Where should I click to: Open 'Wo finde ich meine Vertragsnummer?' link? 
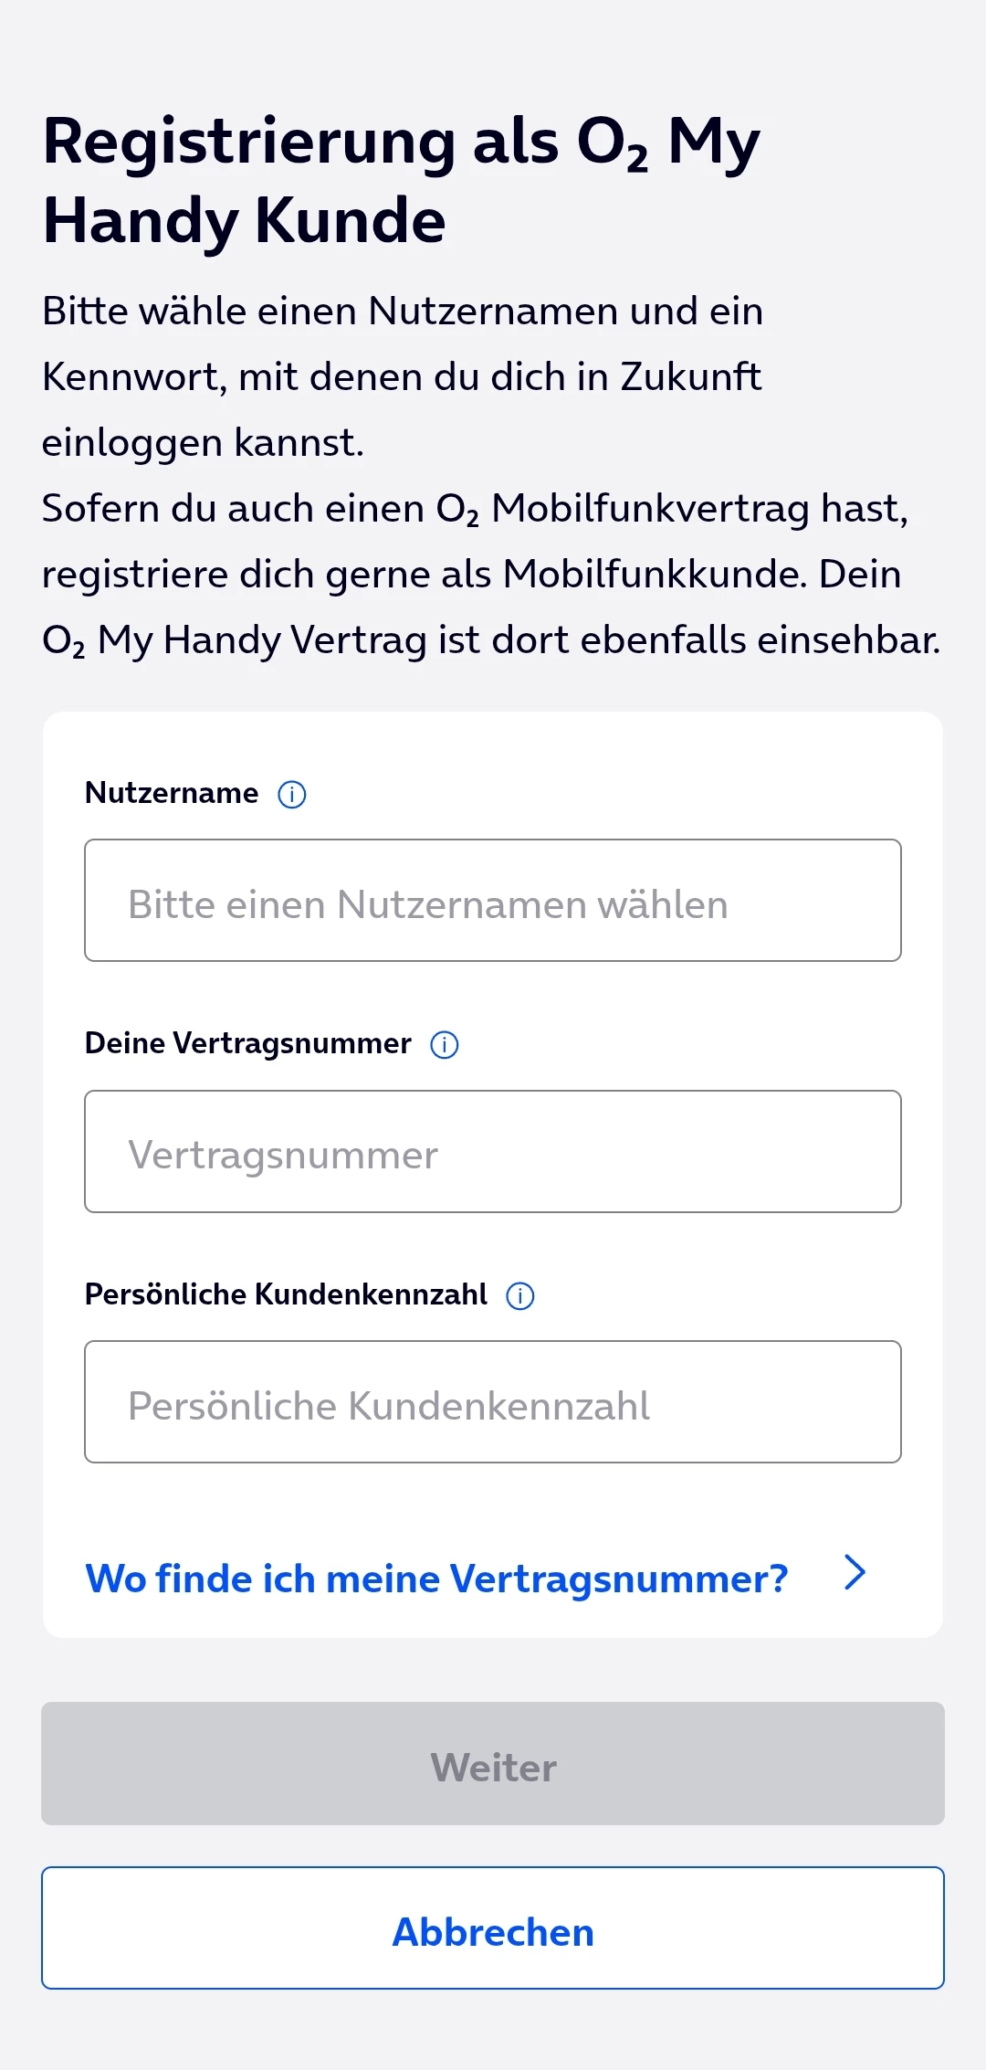click(436, 1579)
